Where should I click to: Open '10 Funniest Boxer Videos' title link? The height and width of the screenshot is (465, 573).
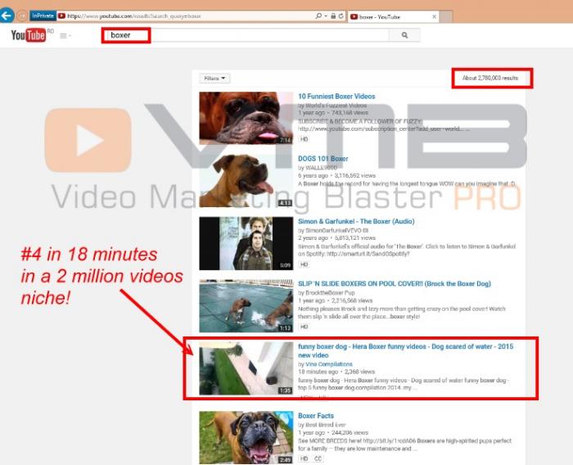click(336, 96)
